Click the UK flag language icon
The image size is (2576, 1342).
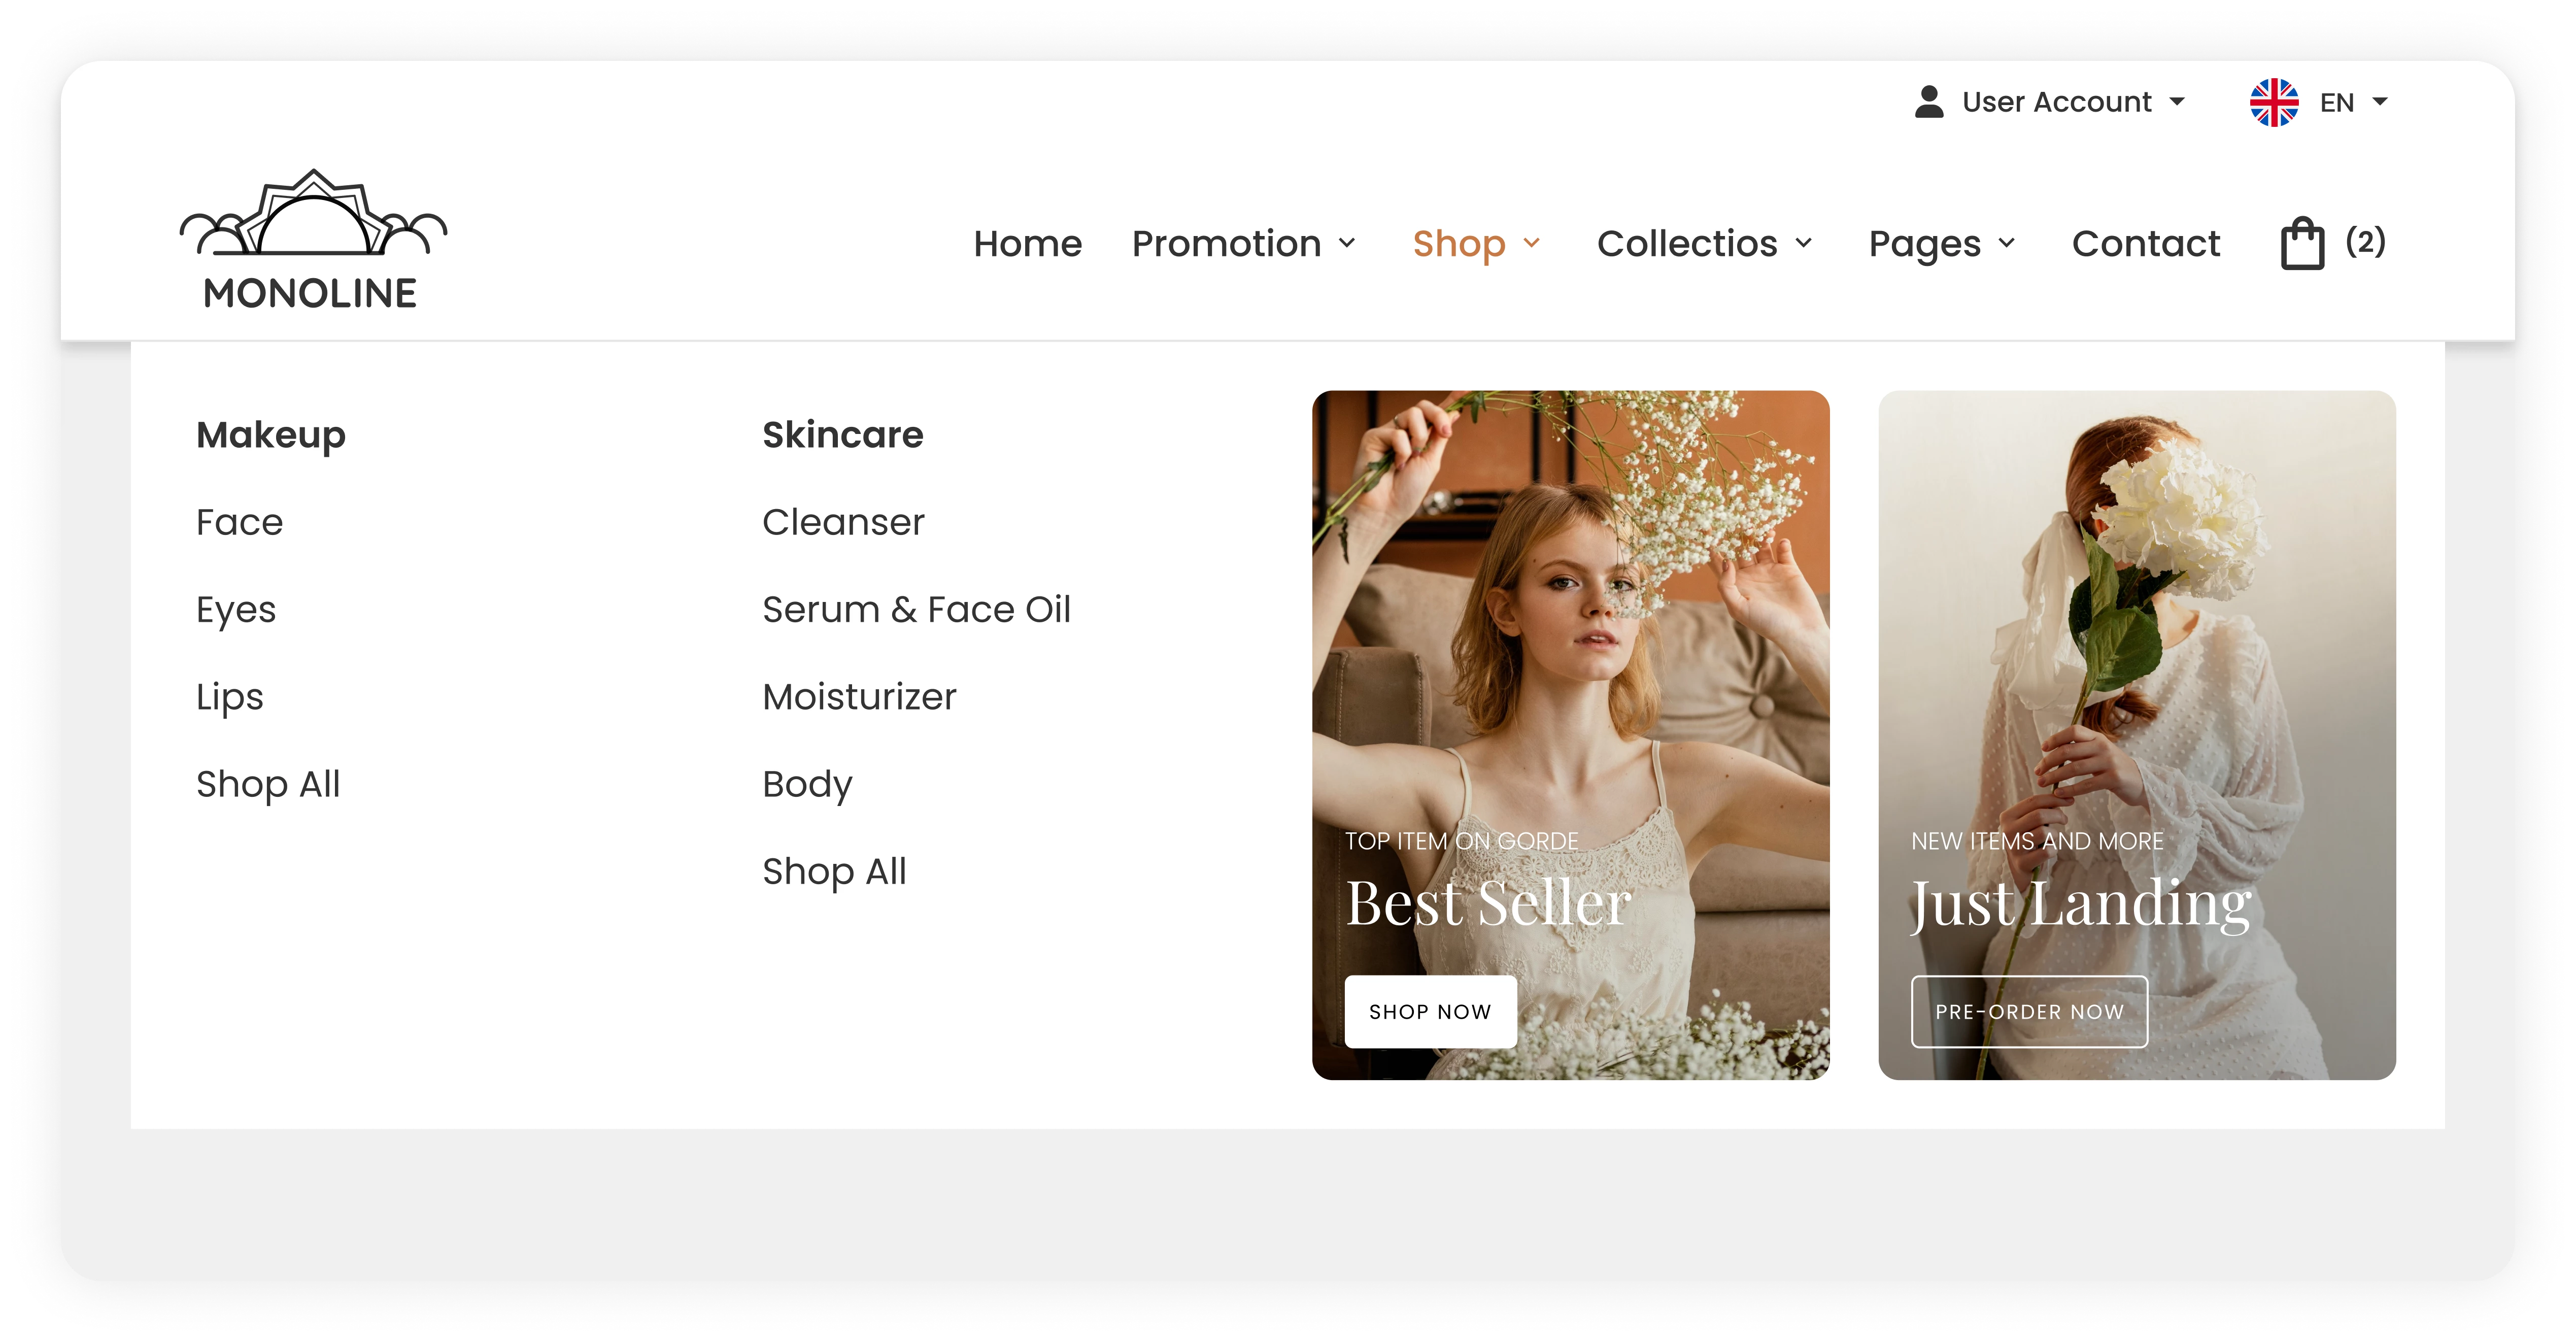click(x=2274, y=102)
